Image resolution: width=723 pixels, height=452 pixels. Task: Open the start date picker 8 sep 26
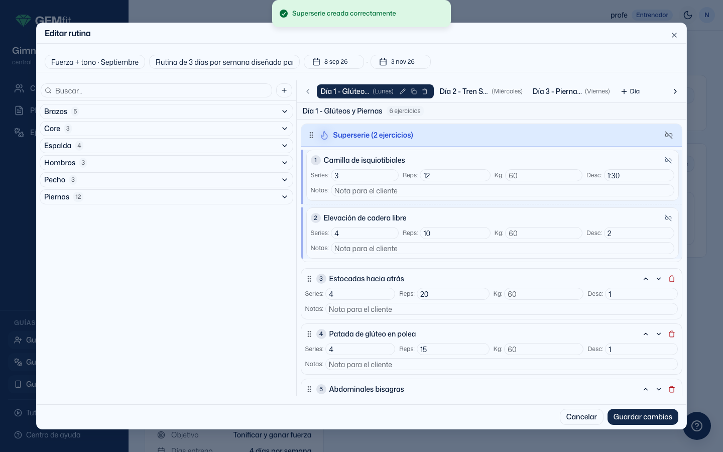pos(334,62)
